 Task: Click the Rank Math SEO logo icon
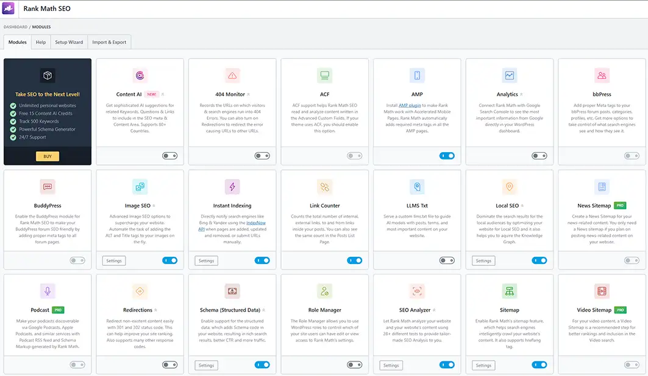pyautogui.click(x=9, y=9)
